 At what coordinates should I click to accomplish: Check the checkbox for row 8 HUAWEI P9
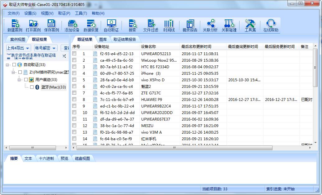pyautogui.click(x=74, y=100)
